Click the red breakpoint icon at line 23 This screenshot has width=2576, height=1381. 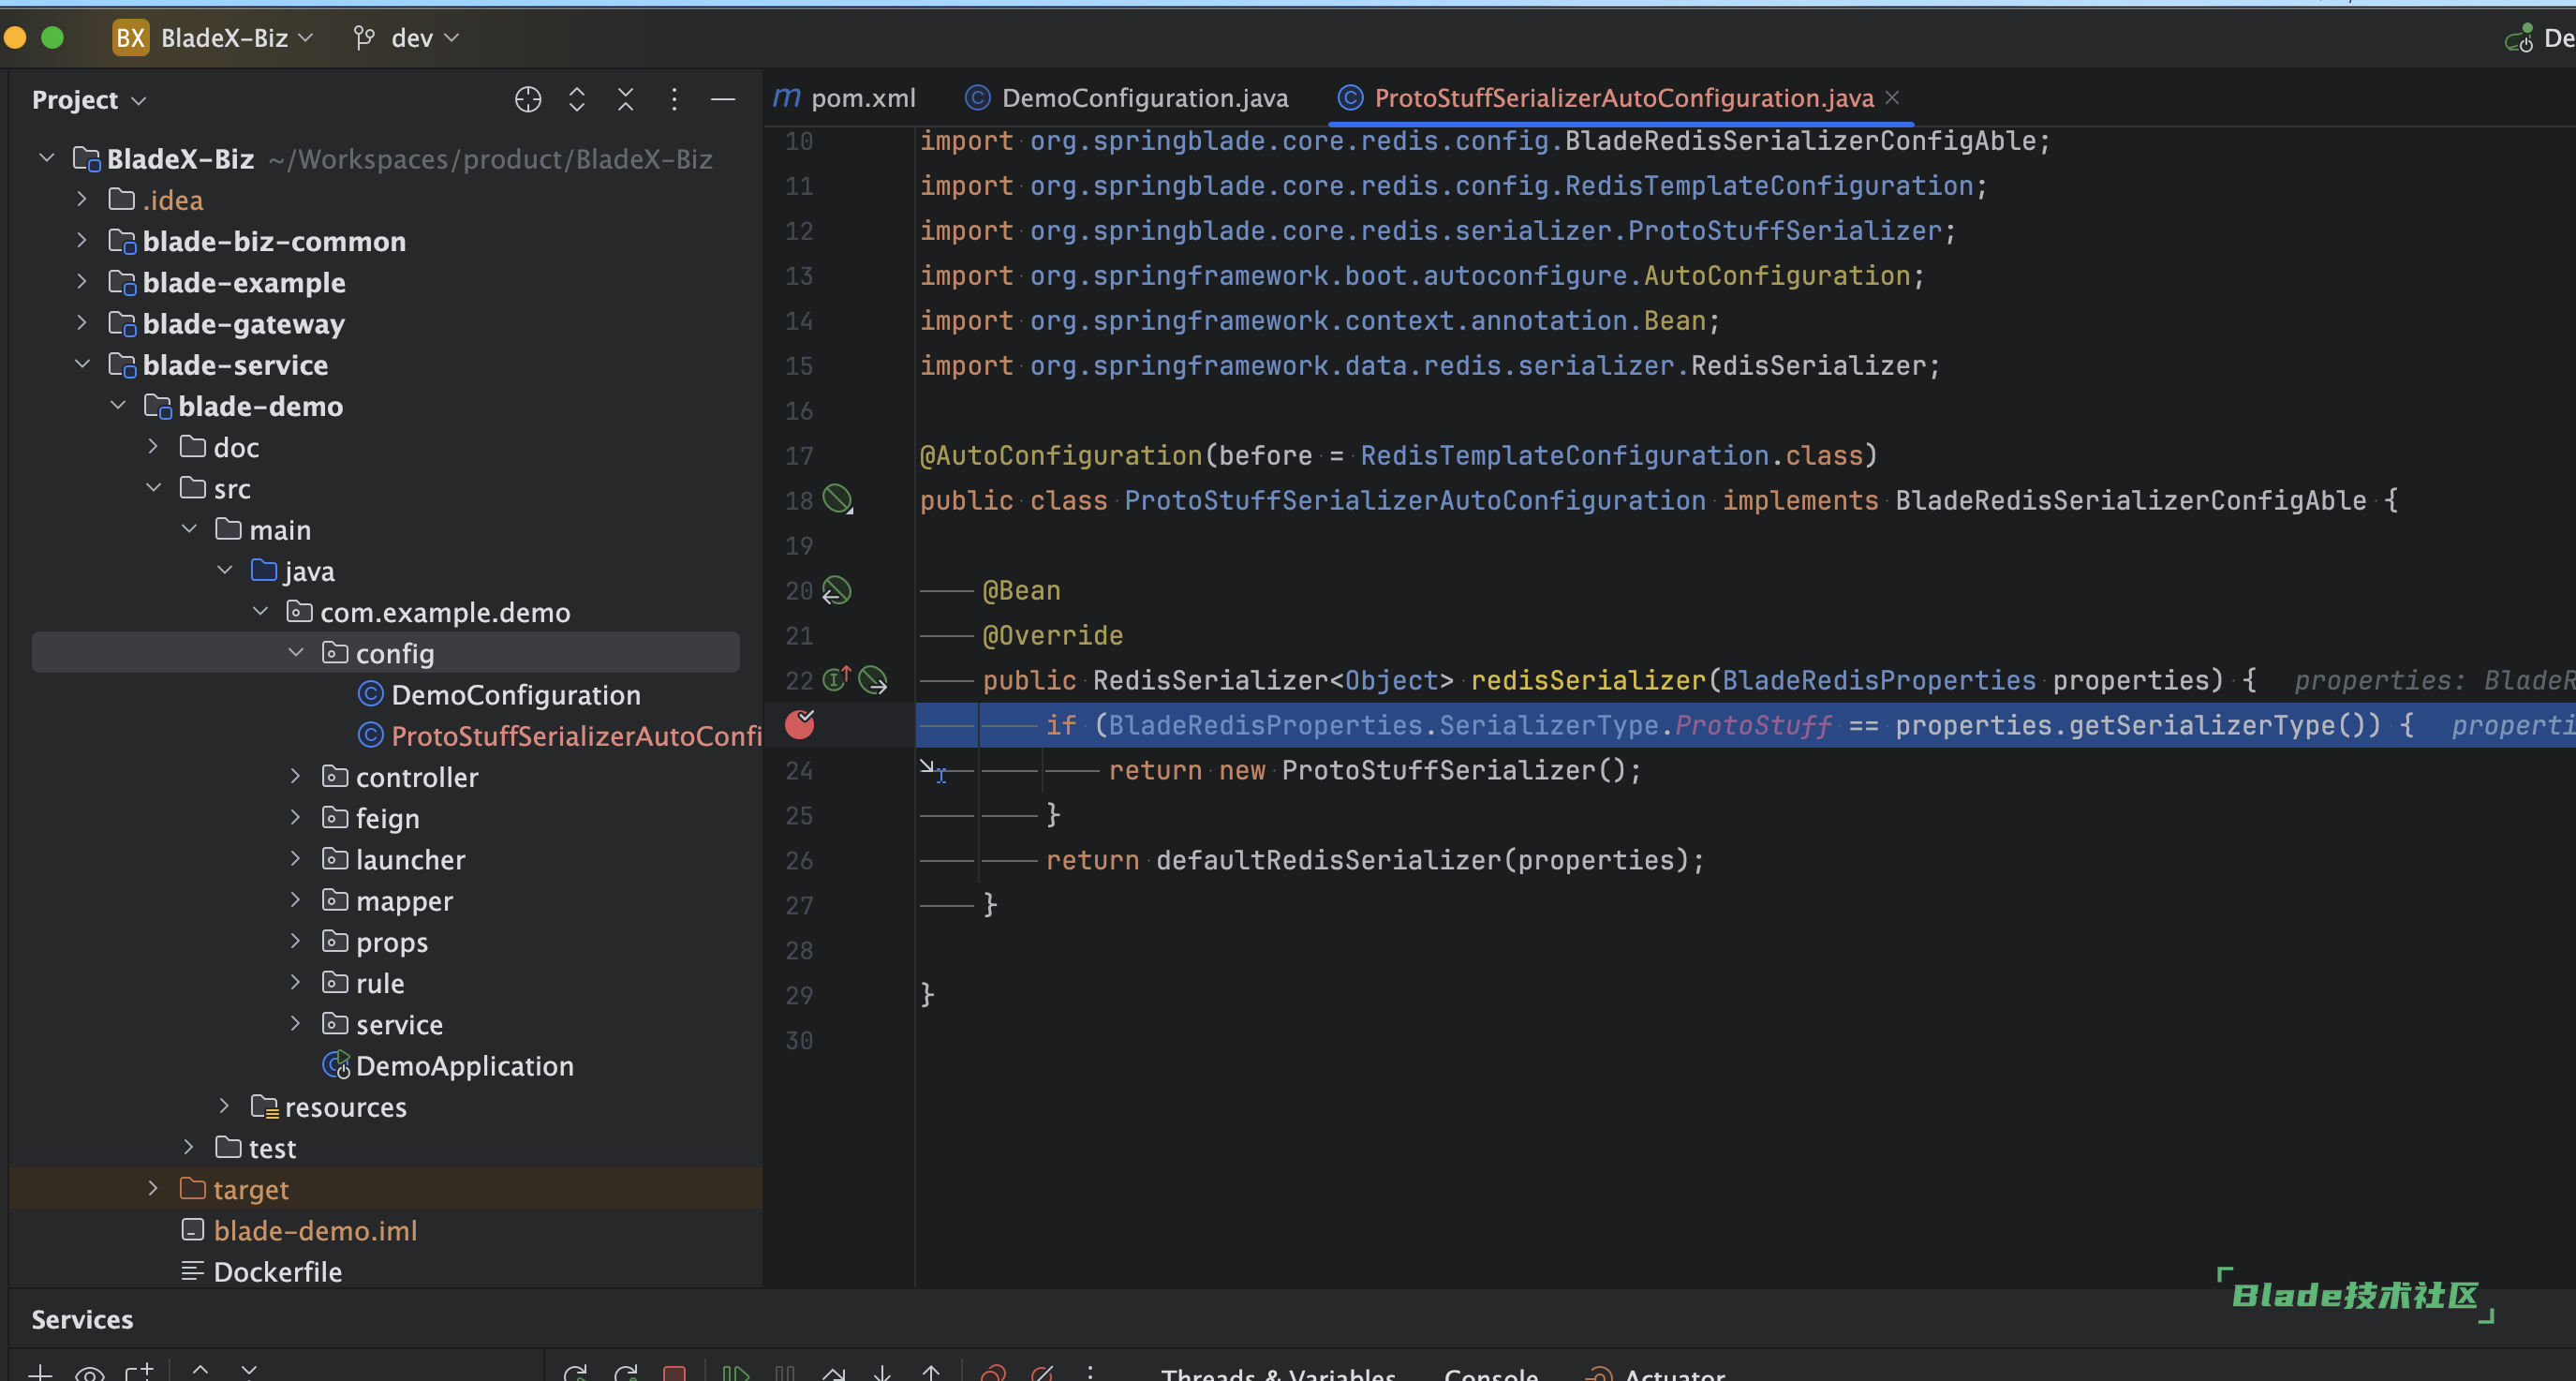pos(801,724)
